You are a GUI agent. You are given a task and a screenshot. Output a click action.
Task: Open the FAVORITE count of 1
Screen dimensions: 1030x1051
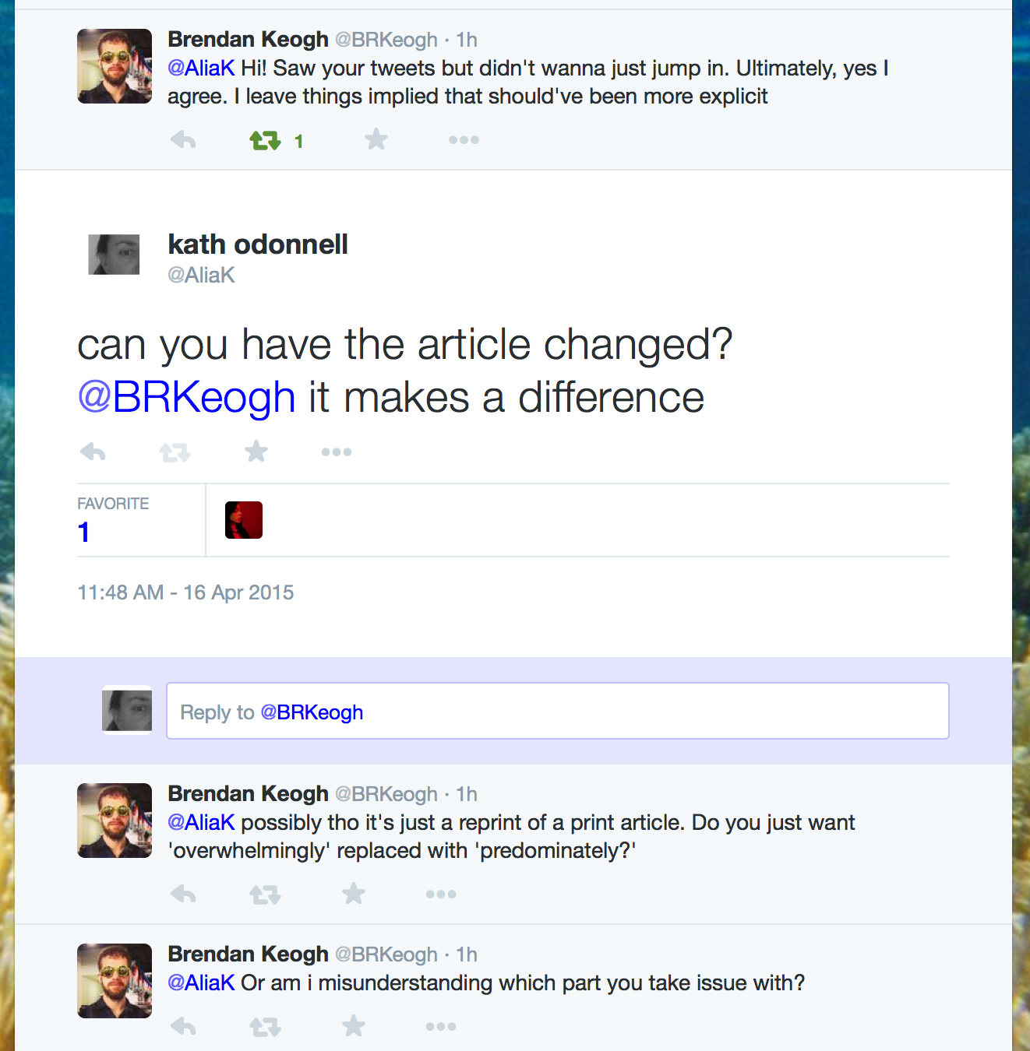[x=83, y=533]
